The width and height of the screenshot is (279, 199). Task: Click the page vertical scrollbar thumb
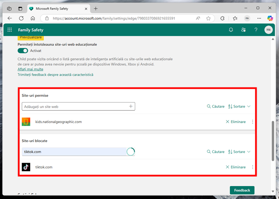click(x=273, y=141)
